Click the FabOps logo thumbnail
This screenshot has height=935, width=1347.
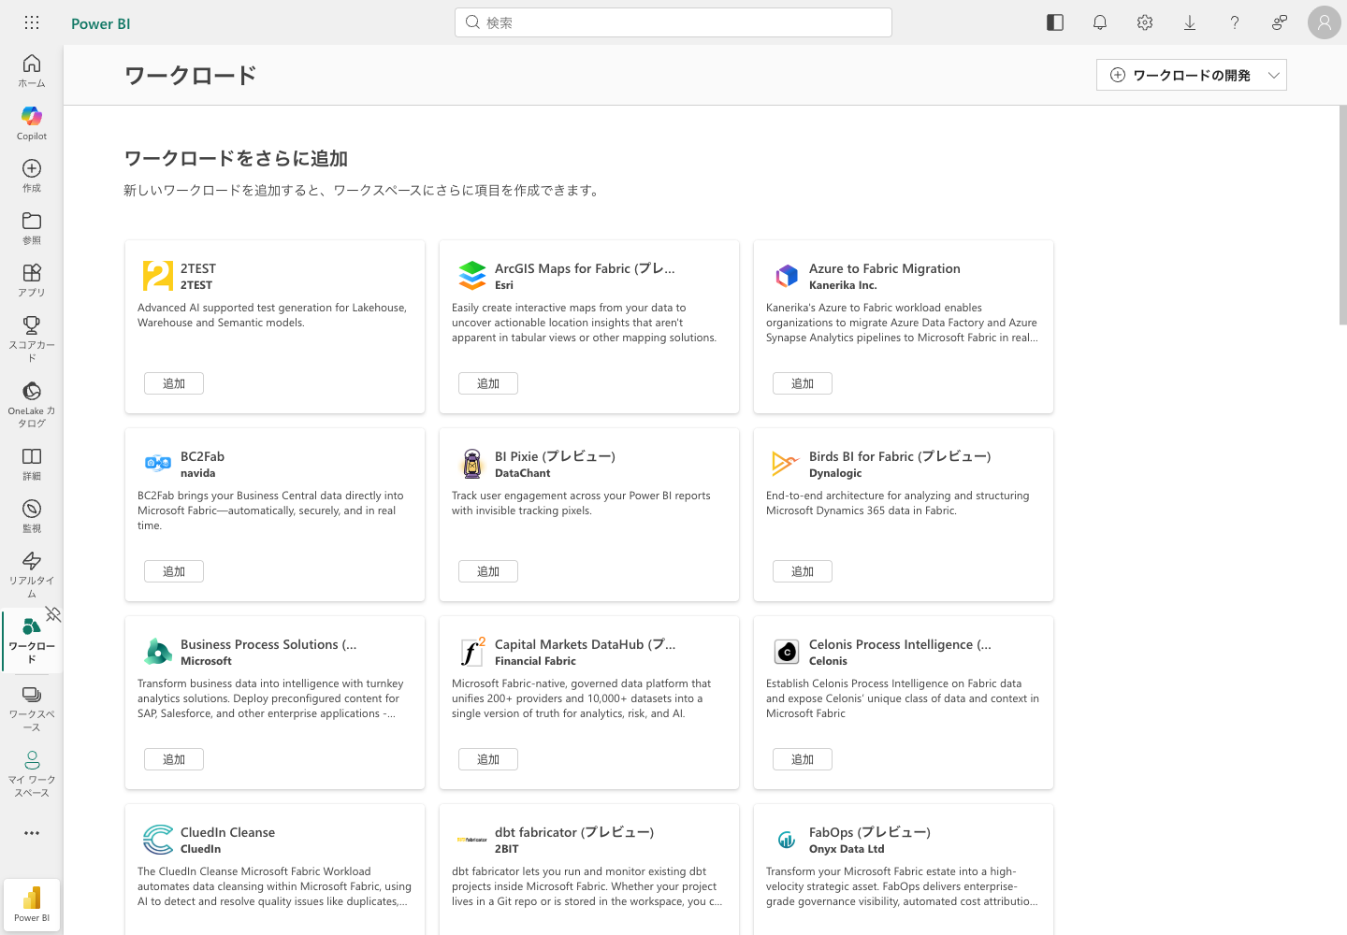(x=787, y=840)
